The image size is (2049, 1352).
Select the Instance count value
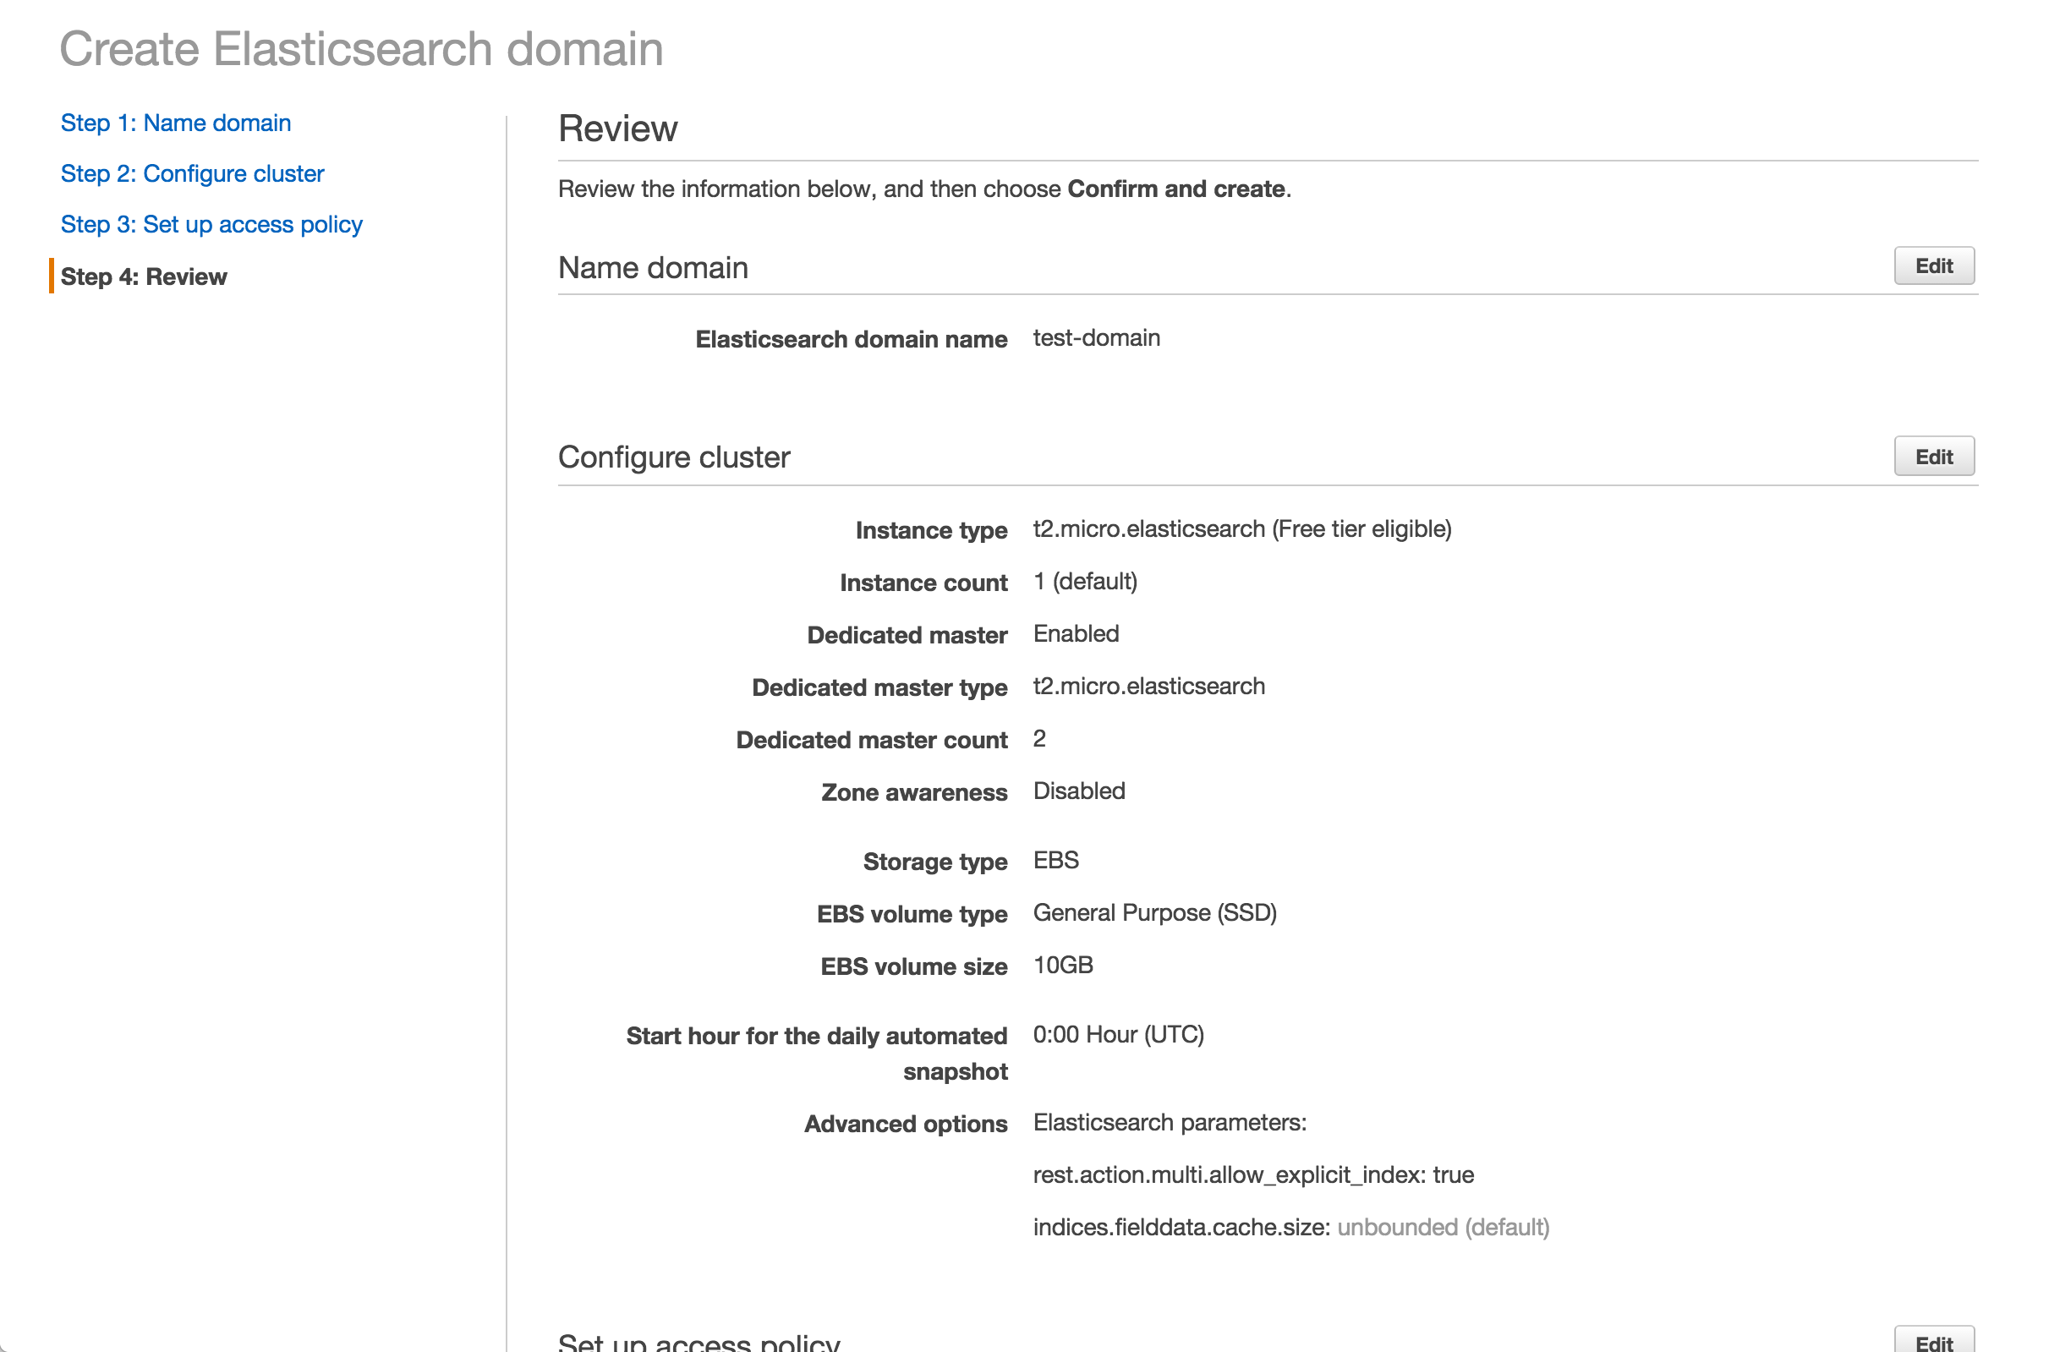pos(1085,581)
